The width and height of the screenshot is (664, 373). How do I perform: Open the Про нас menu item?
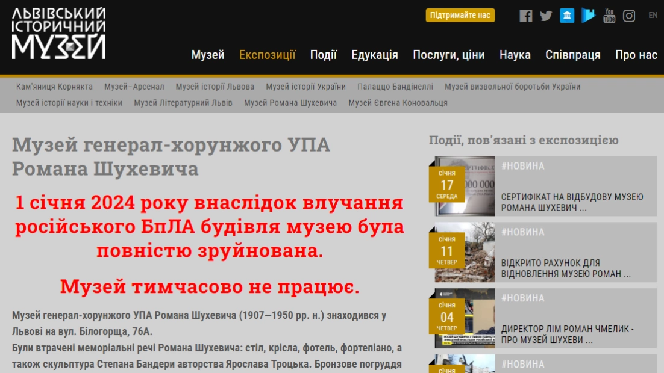click(x=636, y=55)
